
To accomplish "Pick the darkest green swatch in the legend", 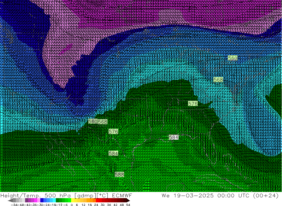I will [57, 200].
